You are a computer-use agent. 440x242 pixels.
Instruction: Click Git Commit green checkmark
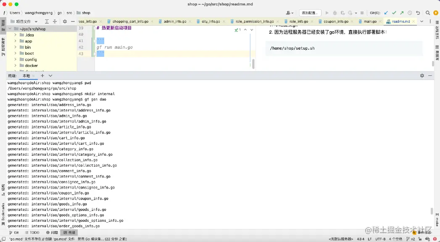(394, 13)
